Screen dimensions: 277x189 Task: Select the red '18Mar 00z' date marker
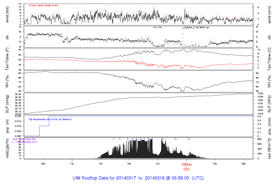186,166
